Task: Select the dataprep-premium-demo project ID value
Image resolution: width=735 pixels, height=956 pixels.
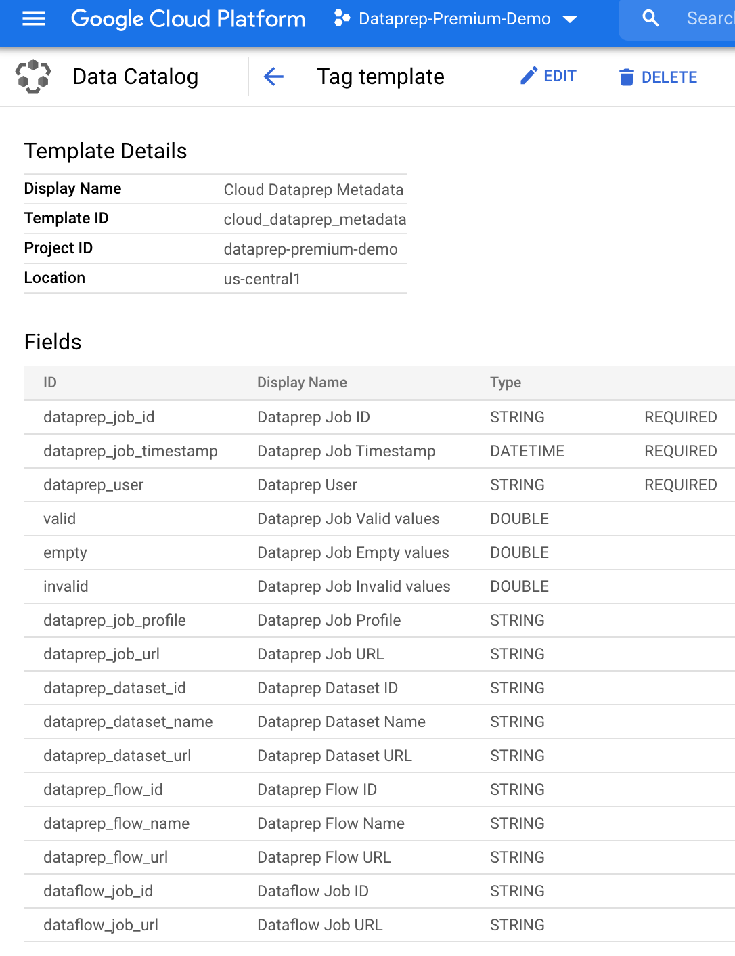Action: coord(311,249)
